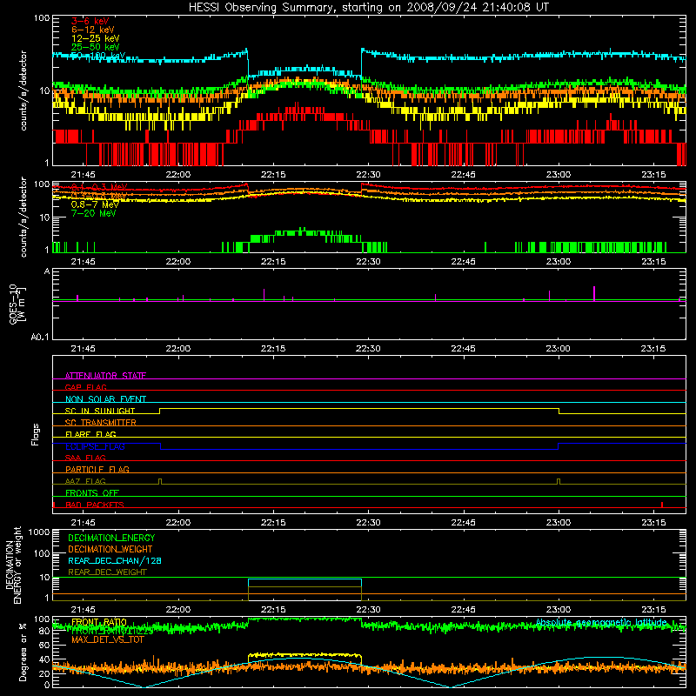Click the 'DECIMATION_ENERGY' legend label
This screenshot has height=696, width=696.
(111, 538)
